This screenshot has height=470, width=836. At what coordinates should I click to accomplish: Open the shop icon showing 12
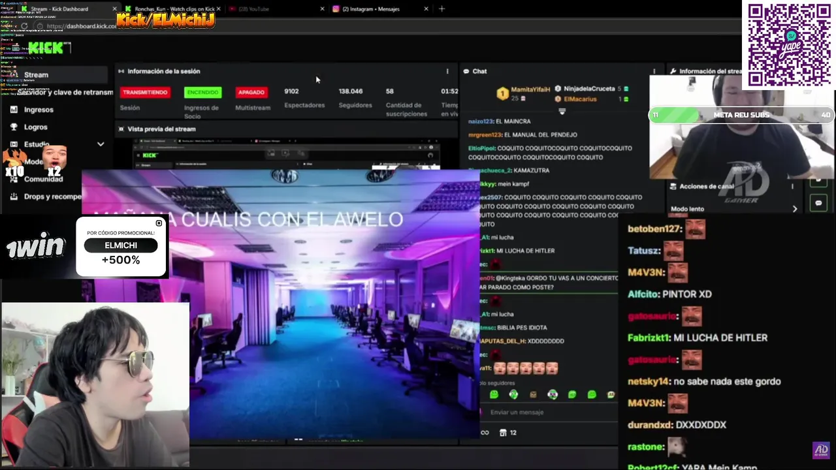coord(507,432)
